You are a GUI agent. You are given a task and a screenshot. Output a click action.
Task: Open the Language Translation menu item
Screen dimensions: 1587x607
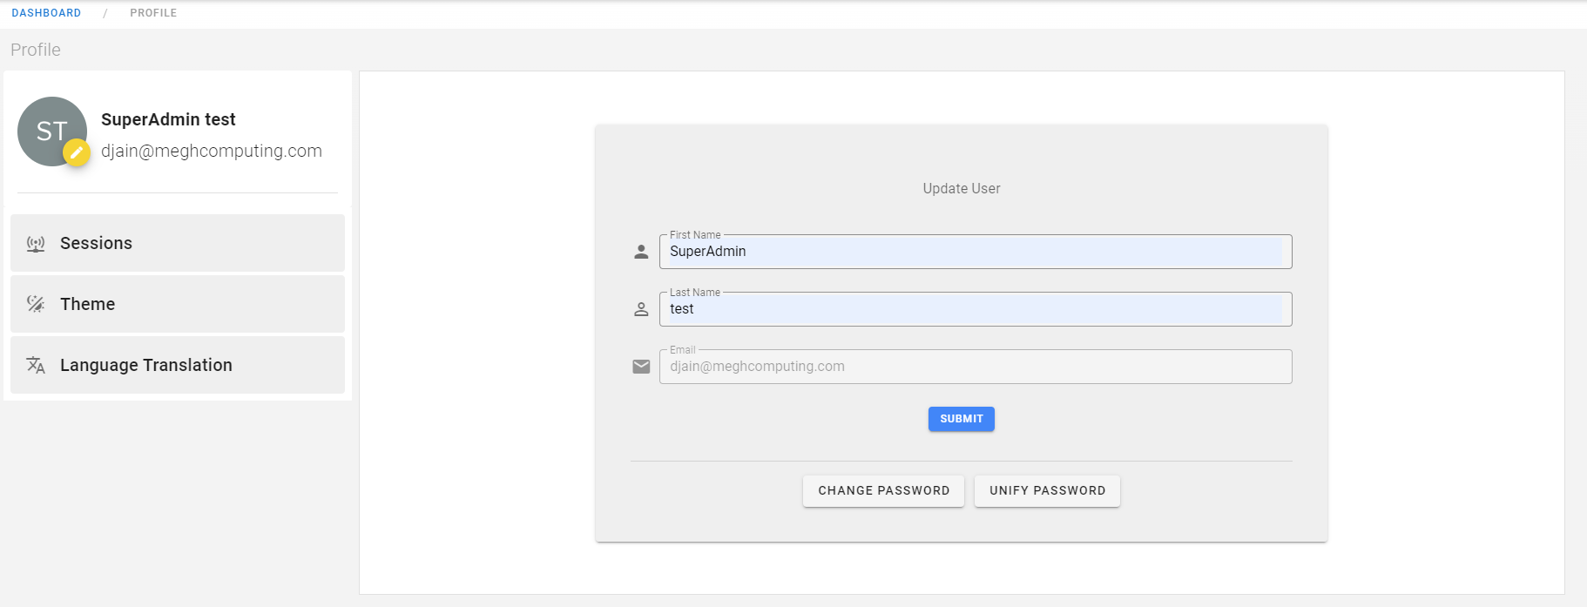(x=178, y=365)
